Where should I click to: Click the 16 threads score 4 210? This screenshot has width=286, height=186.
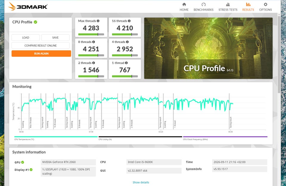pos(125,28)
